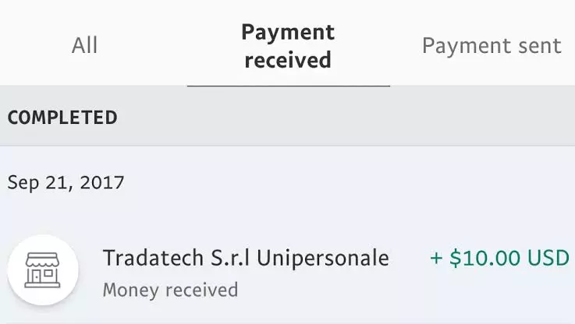Select the Payment received tab
The width and height of the screenshot is (575, 324).
pyautogui.click(x=288, y=46)
